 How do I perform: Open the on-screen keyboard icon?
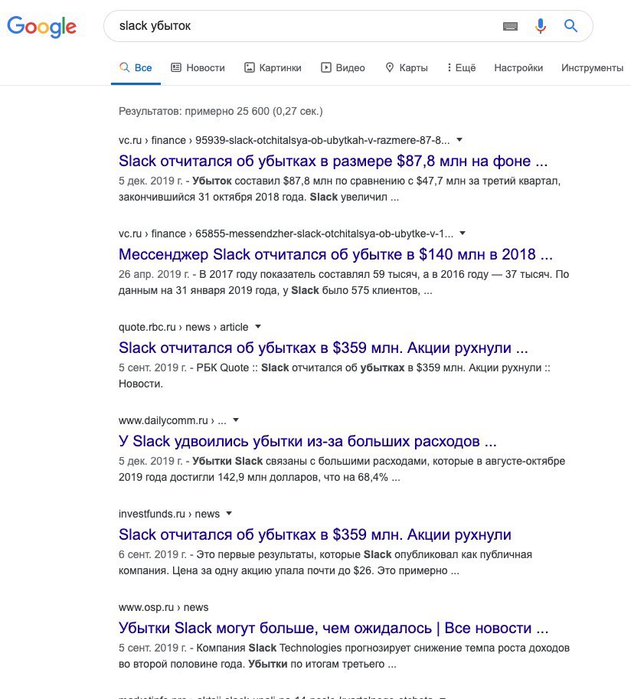tap(510, 26)
